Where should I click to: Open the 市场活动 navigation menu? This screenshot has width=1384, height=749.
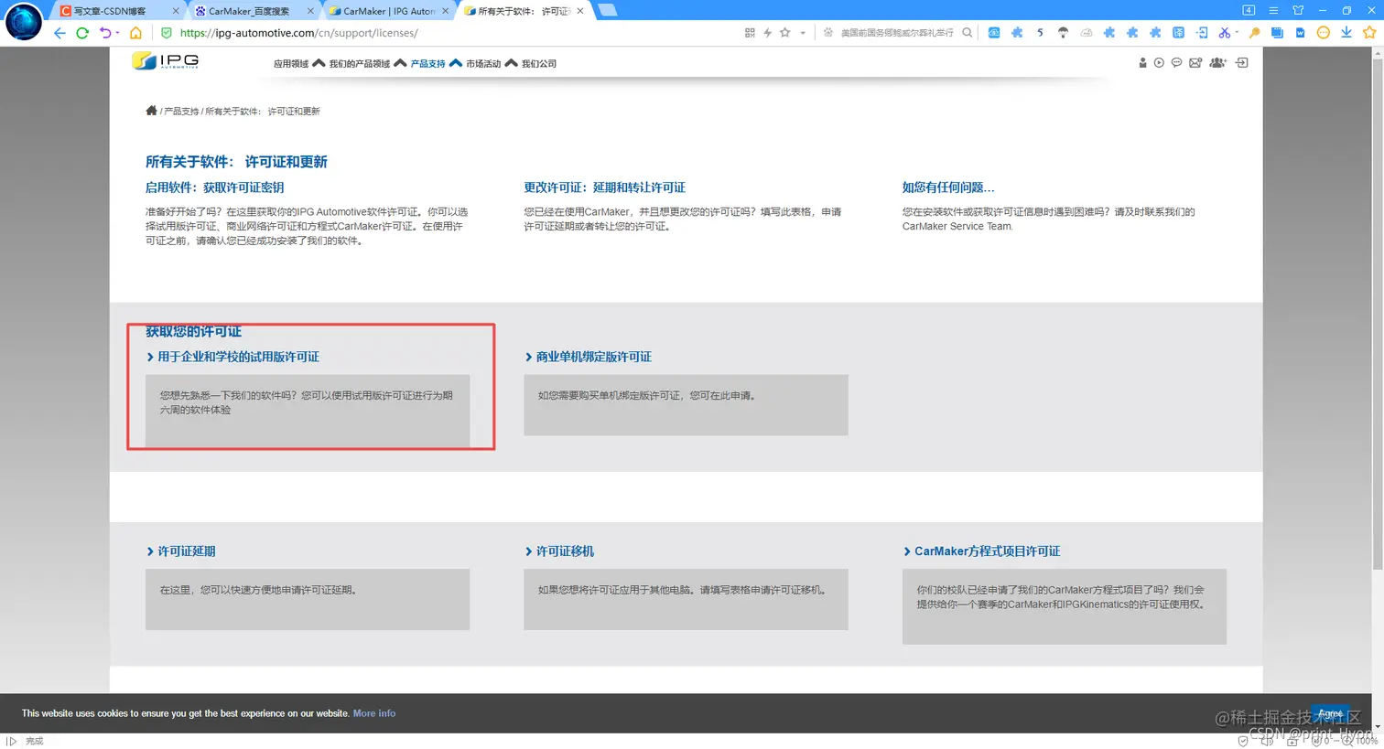pos(483,64)
